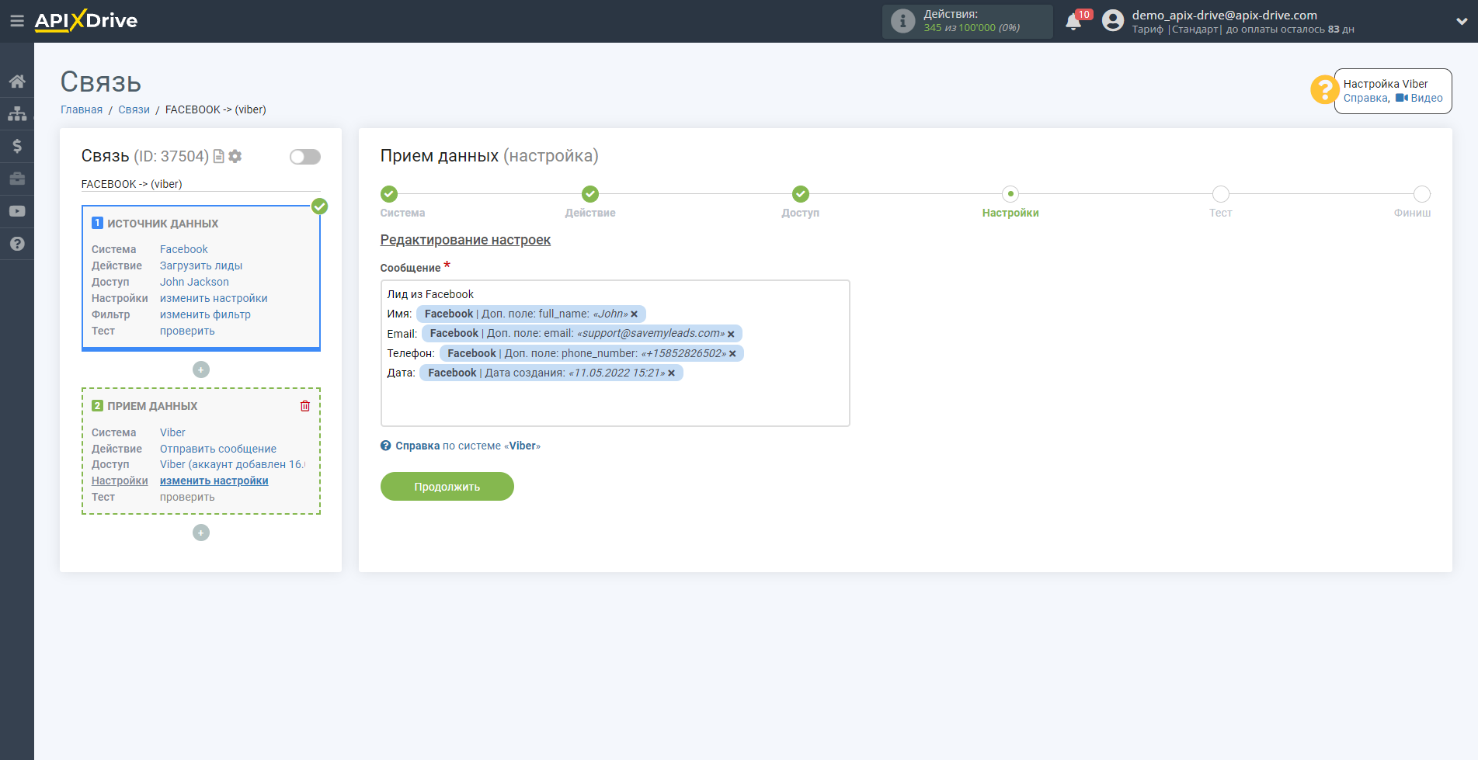Viewport: 1478px width, 760px height.
Task: Open Справка link in Viber help box
Action: coord(1365,98)
